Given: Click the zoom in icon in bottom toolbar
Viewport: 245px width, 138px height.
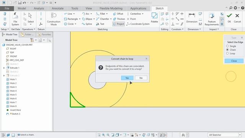Looking at the screenshot, I should pos(103,135).
